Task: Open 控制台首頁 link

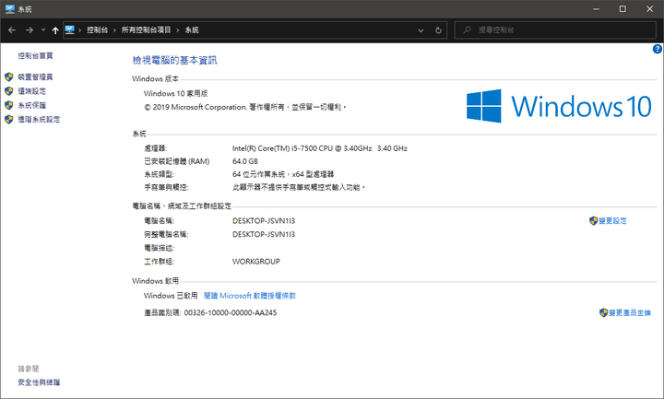Action: coord(36,55)
